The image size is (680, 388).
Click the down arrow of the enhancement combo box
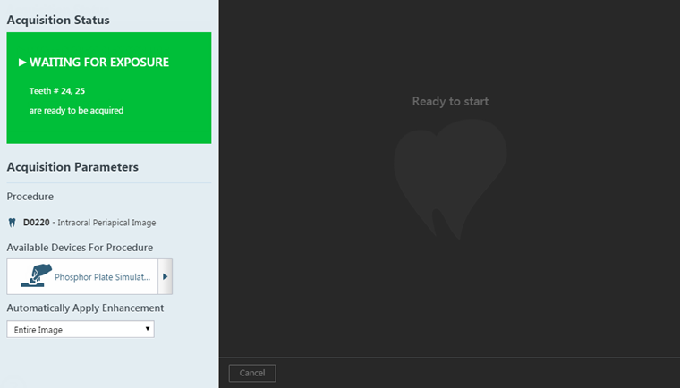[147, 330]
